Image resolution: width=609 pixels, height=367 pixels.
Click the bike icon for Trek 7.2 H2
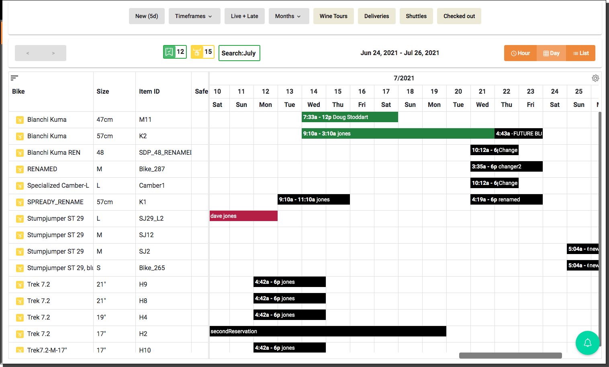[x=20, y=334]
